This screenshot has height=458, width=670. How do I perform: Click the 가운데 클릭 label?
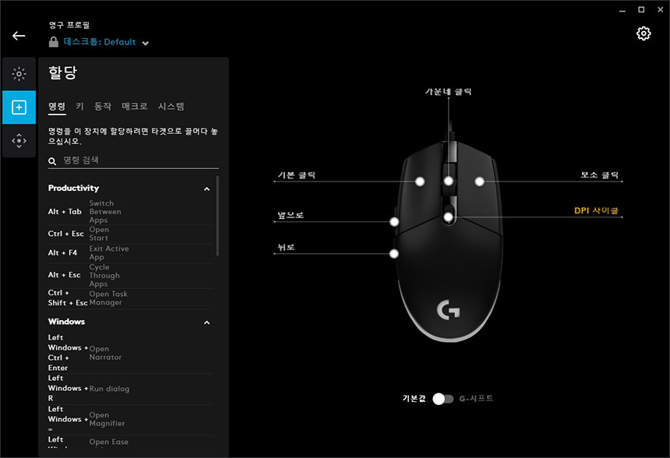(x=448, y=91)
